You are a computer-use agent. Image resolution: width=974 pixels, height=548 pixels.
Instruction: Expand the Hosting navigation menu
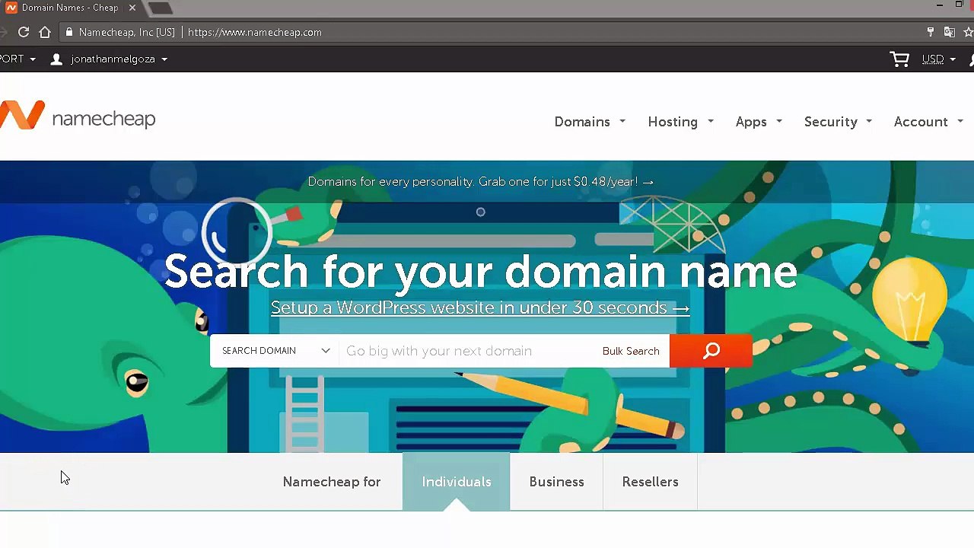[680, 122]
